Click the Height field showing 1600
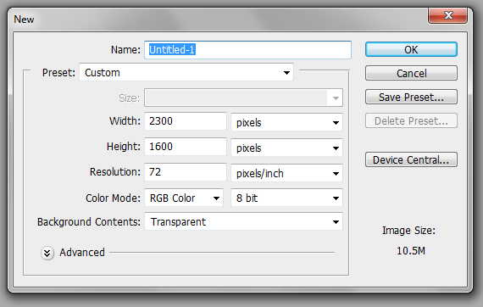 (x=186, y=147)
